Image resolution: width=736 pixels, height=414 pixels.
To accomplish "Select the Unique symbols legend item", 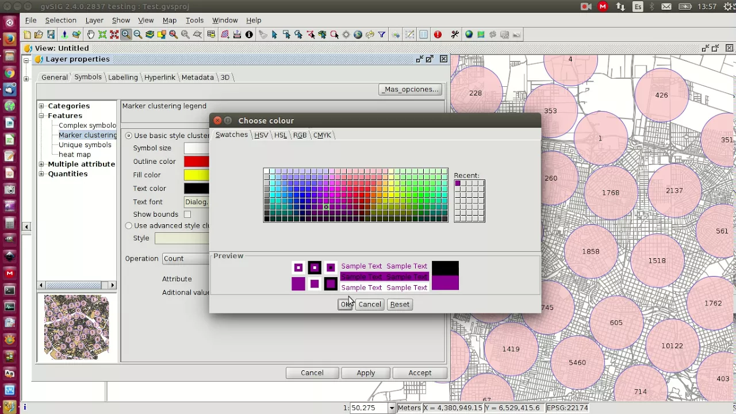I will (85, 145).
